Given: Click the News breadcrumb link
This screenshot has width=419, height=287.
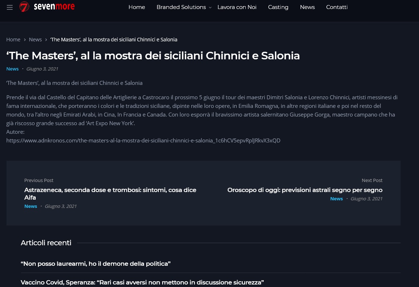Looking at the screenshot, I should 35,40.
